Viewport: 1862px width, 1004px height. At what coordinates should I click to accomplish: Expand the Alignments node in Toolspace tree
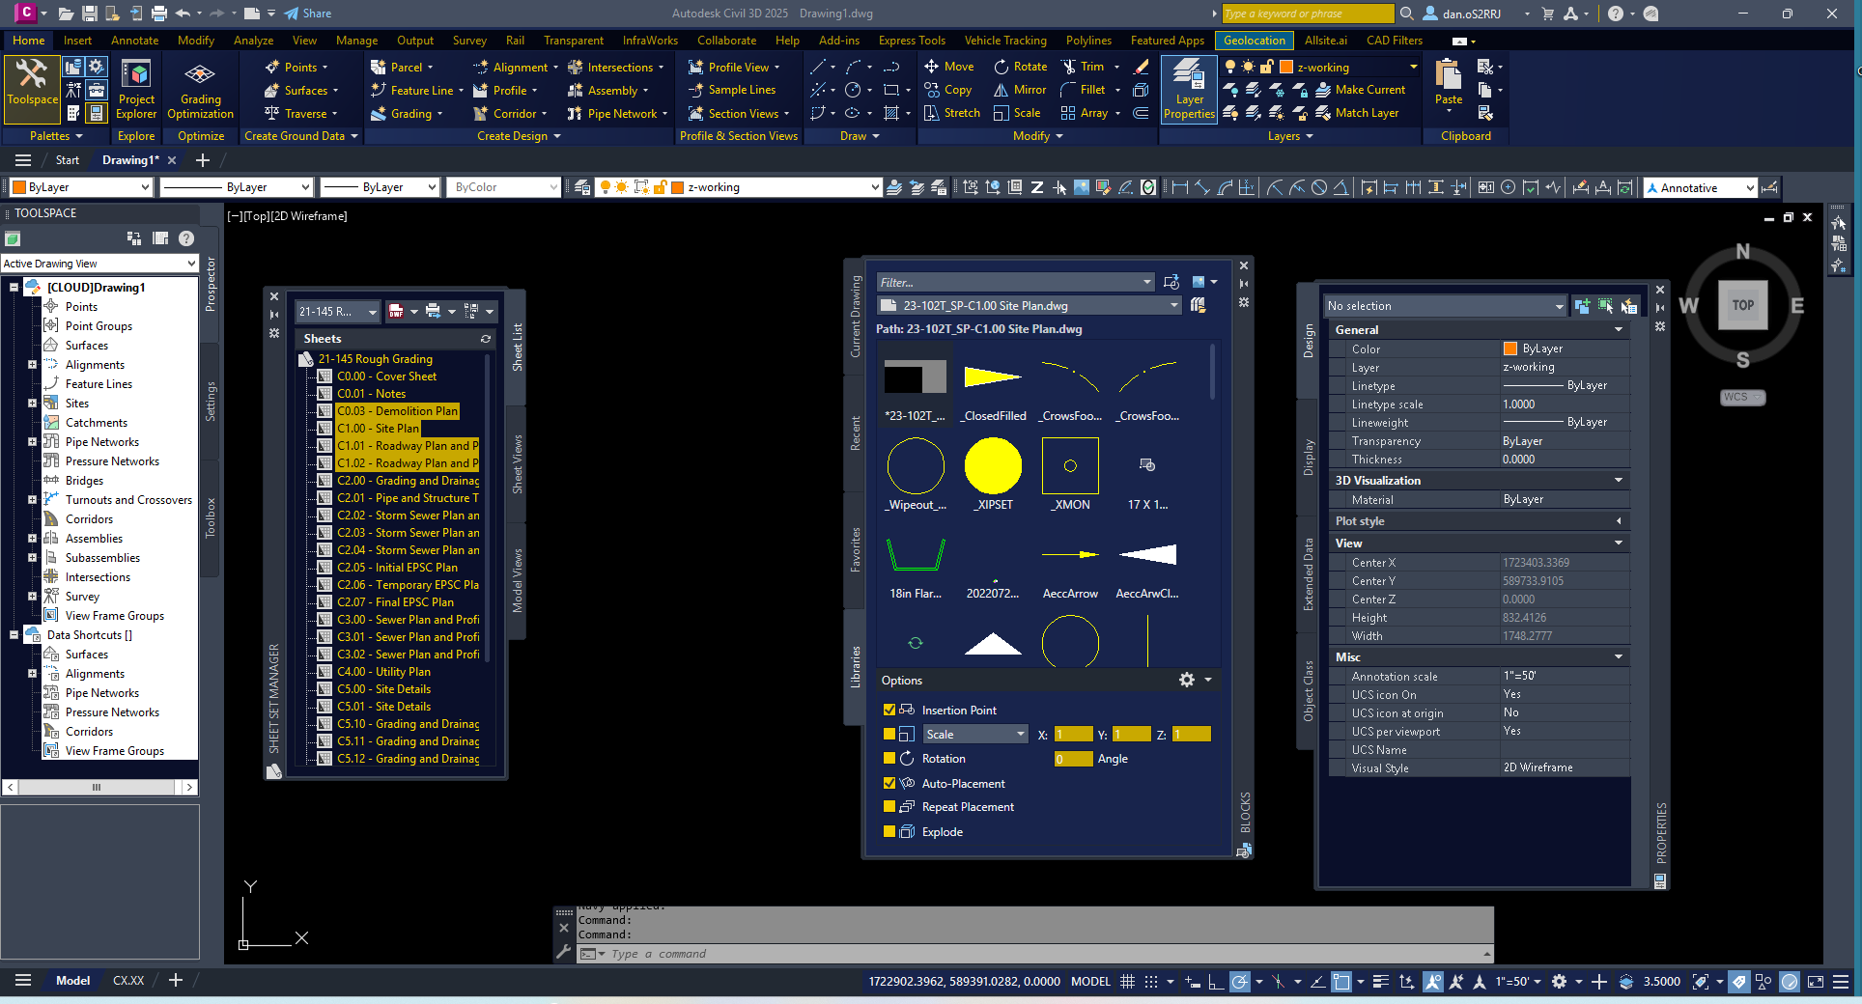32,365
